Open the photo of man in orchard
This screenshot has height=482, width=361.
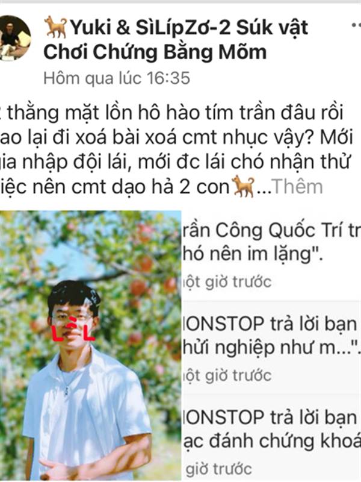pyautogui.click(x=91, y=345)
